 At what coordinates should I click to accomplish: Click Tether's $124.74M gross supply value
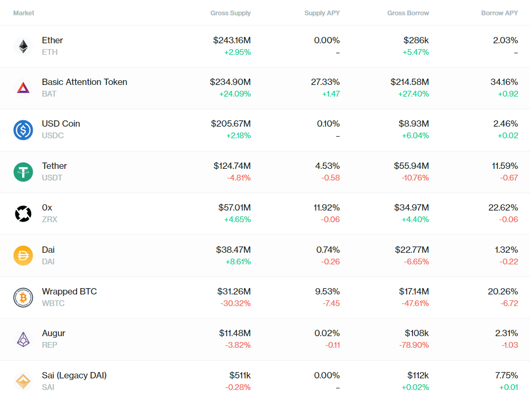[x=232, y=166]
